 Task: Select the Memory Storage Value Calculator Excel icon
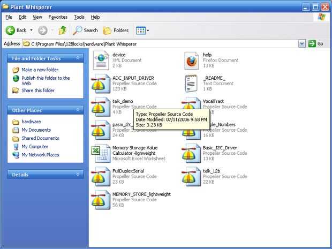(101, 153)
